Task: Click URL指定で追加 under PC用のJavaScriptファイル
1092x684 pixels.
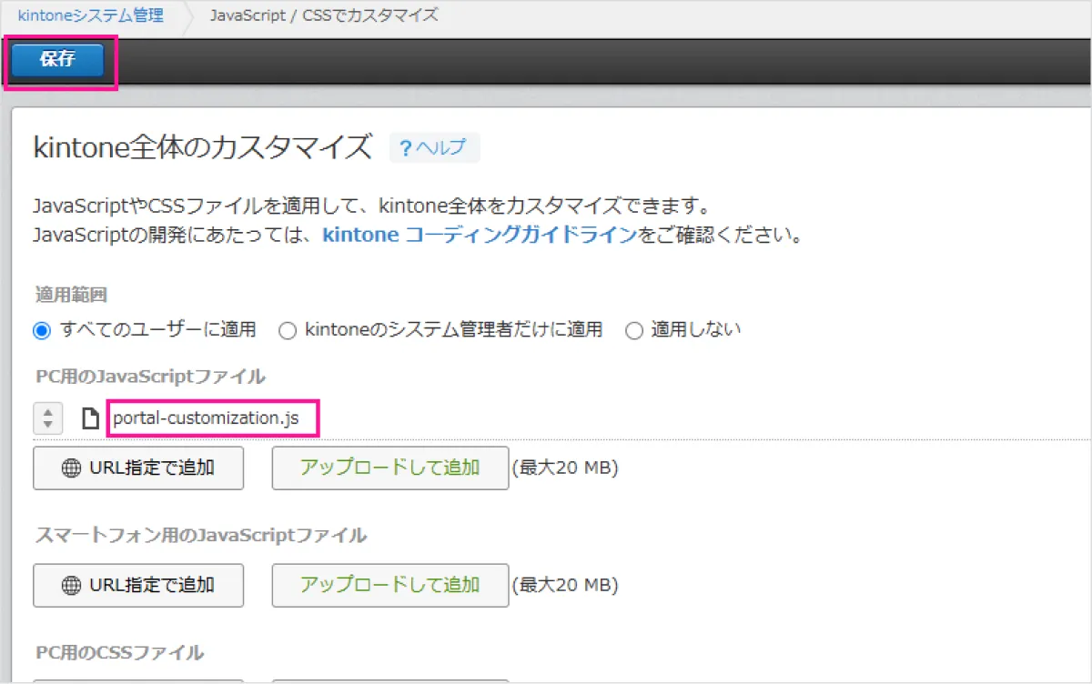Action: (138, 468)
